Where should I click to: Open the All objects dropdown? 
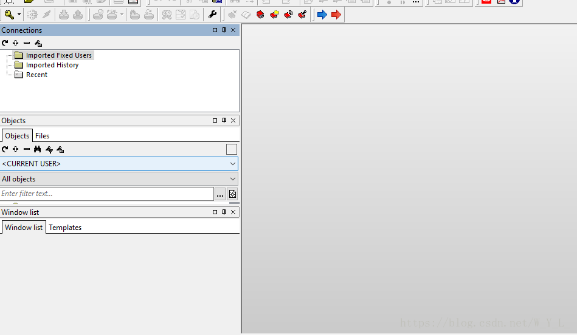(119, 179)
